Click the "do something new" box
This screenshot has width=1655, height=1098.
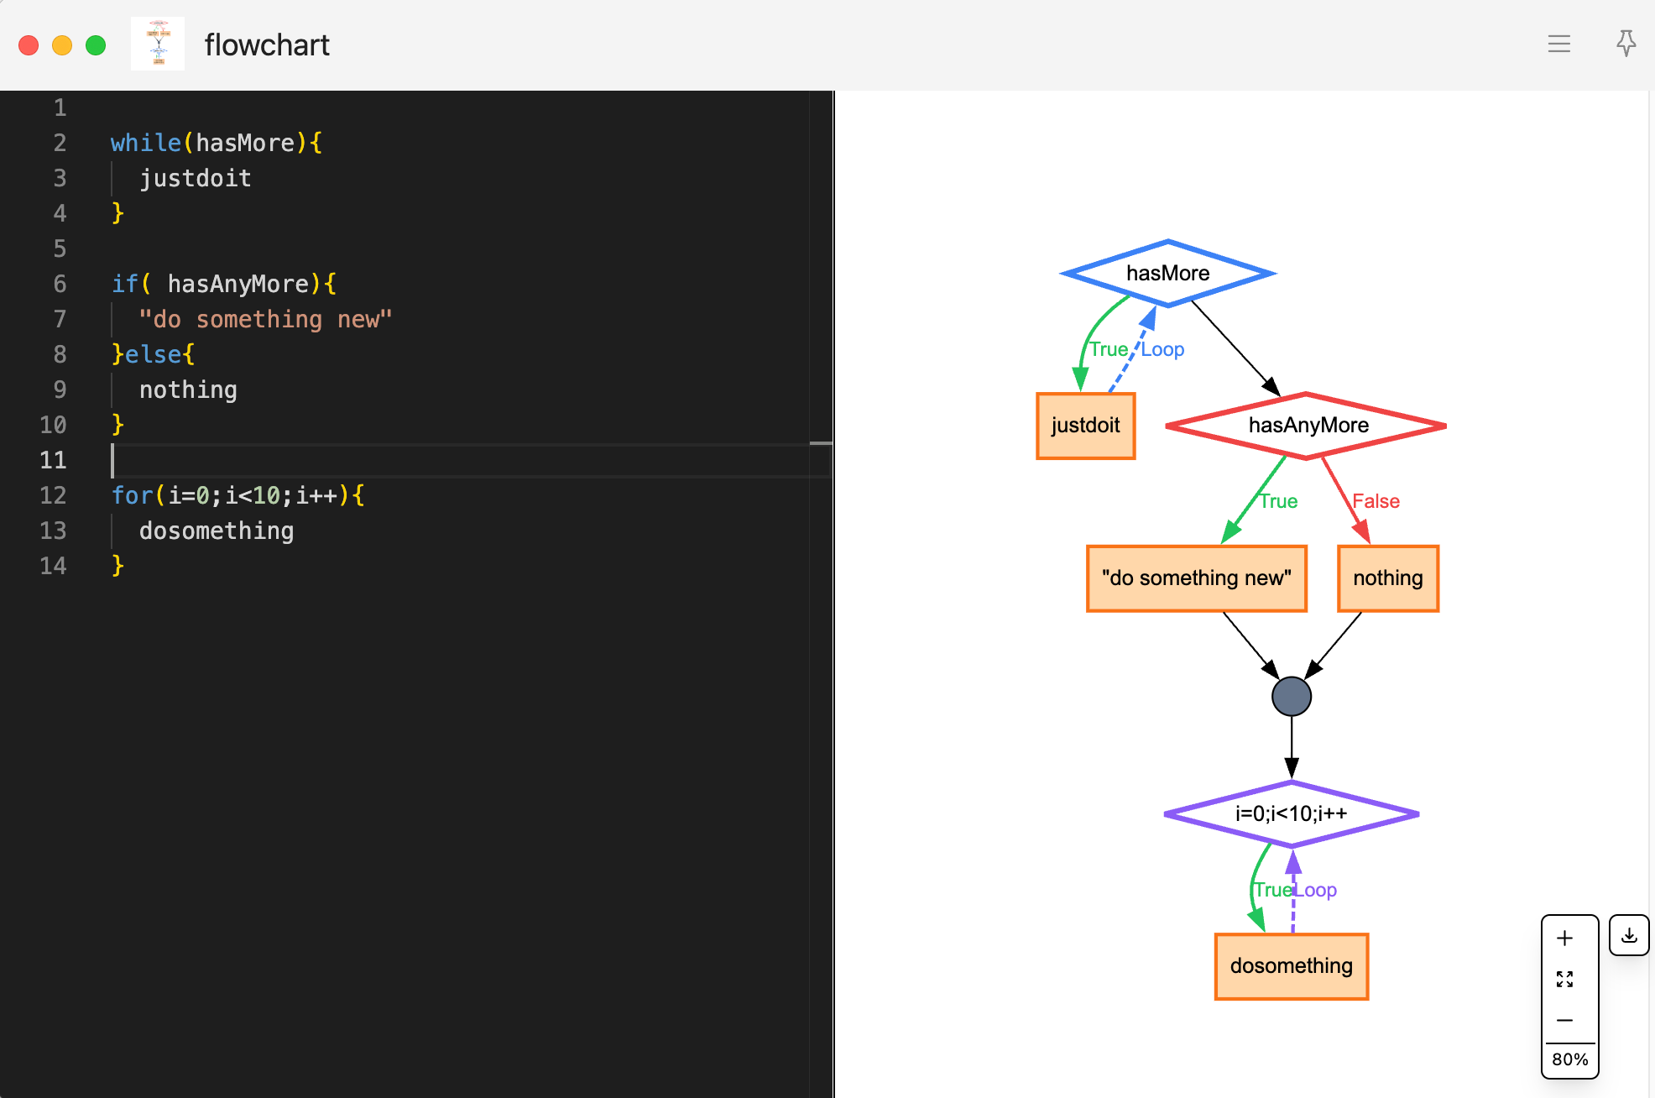(x=1196, y=578)
